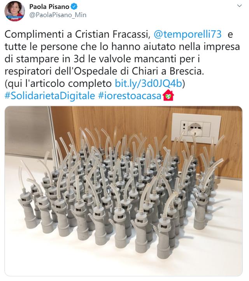The width and height of the screenshot is (249, 281).
Task: Open the @PaolaPisano_Min handle
Action: tap(58, 15)
